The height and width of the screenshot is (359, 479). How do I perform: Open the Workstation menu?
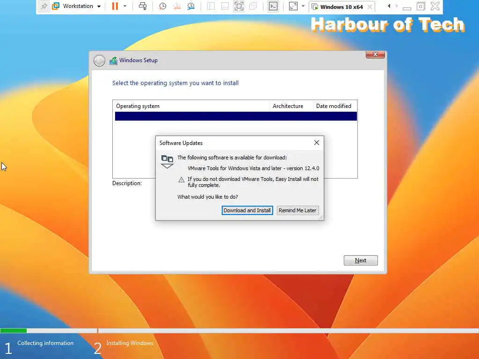pos(78,6)
